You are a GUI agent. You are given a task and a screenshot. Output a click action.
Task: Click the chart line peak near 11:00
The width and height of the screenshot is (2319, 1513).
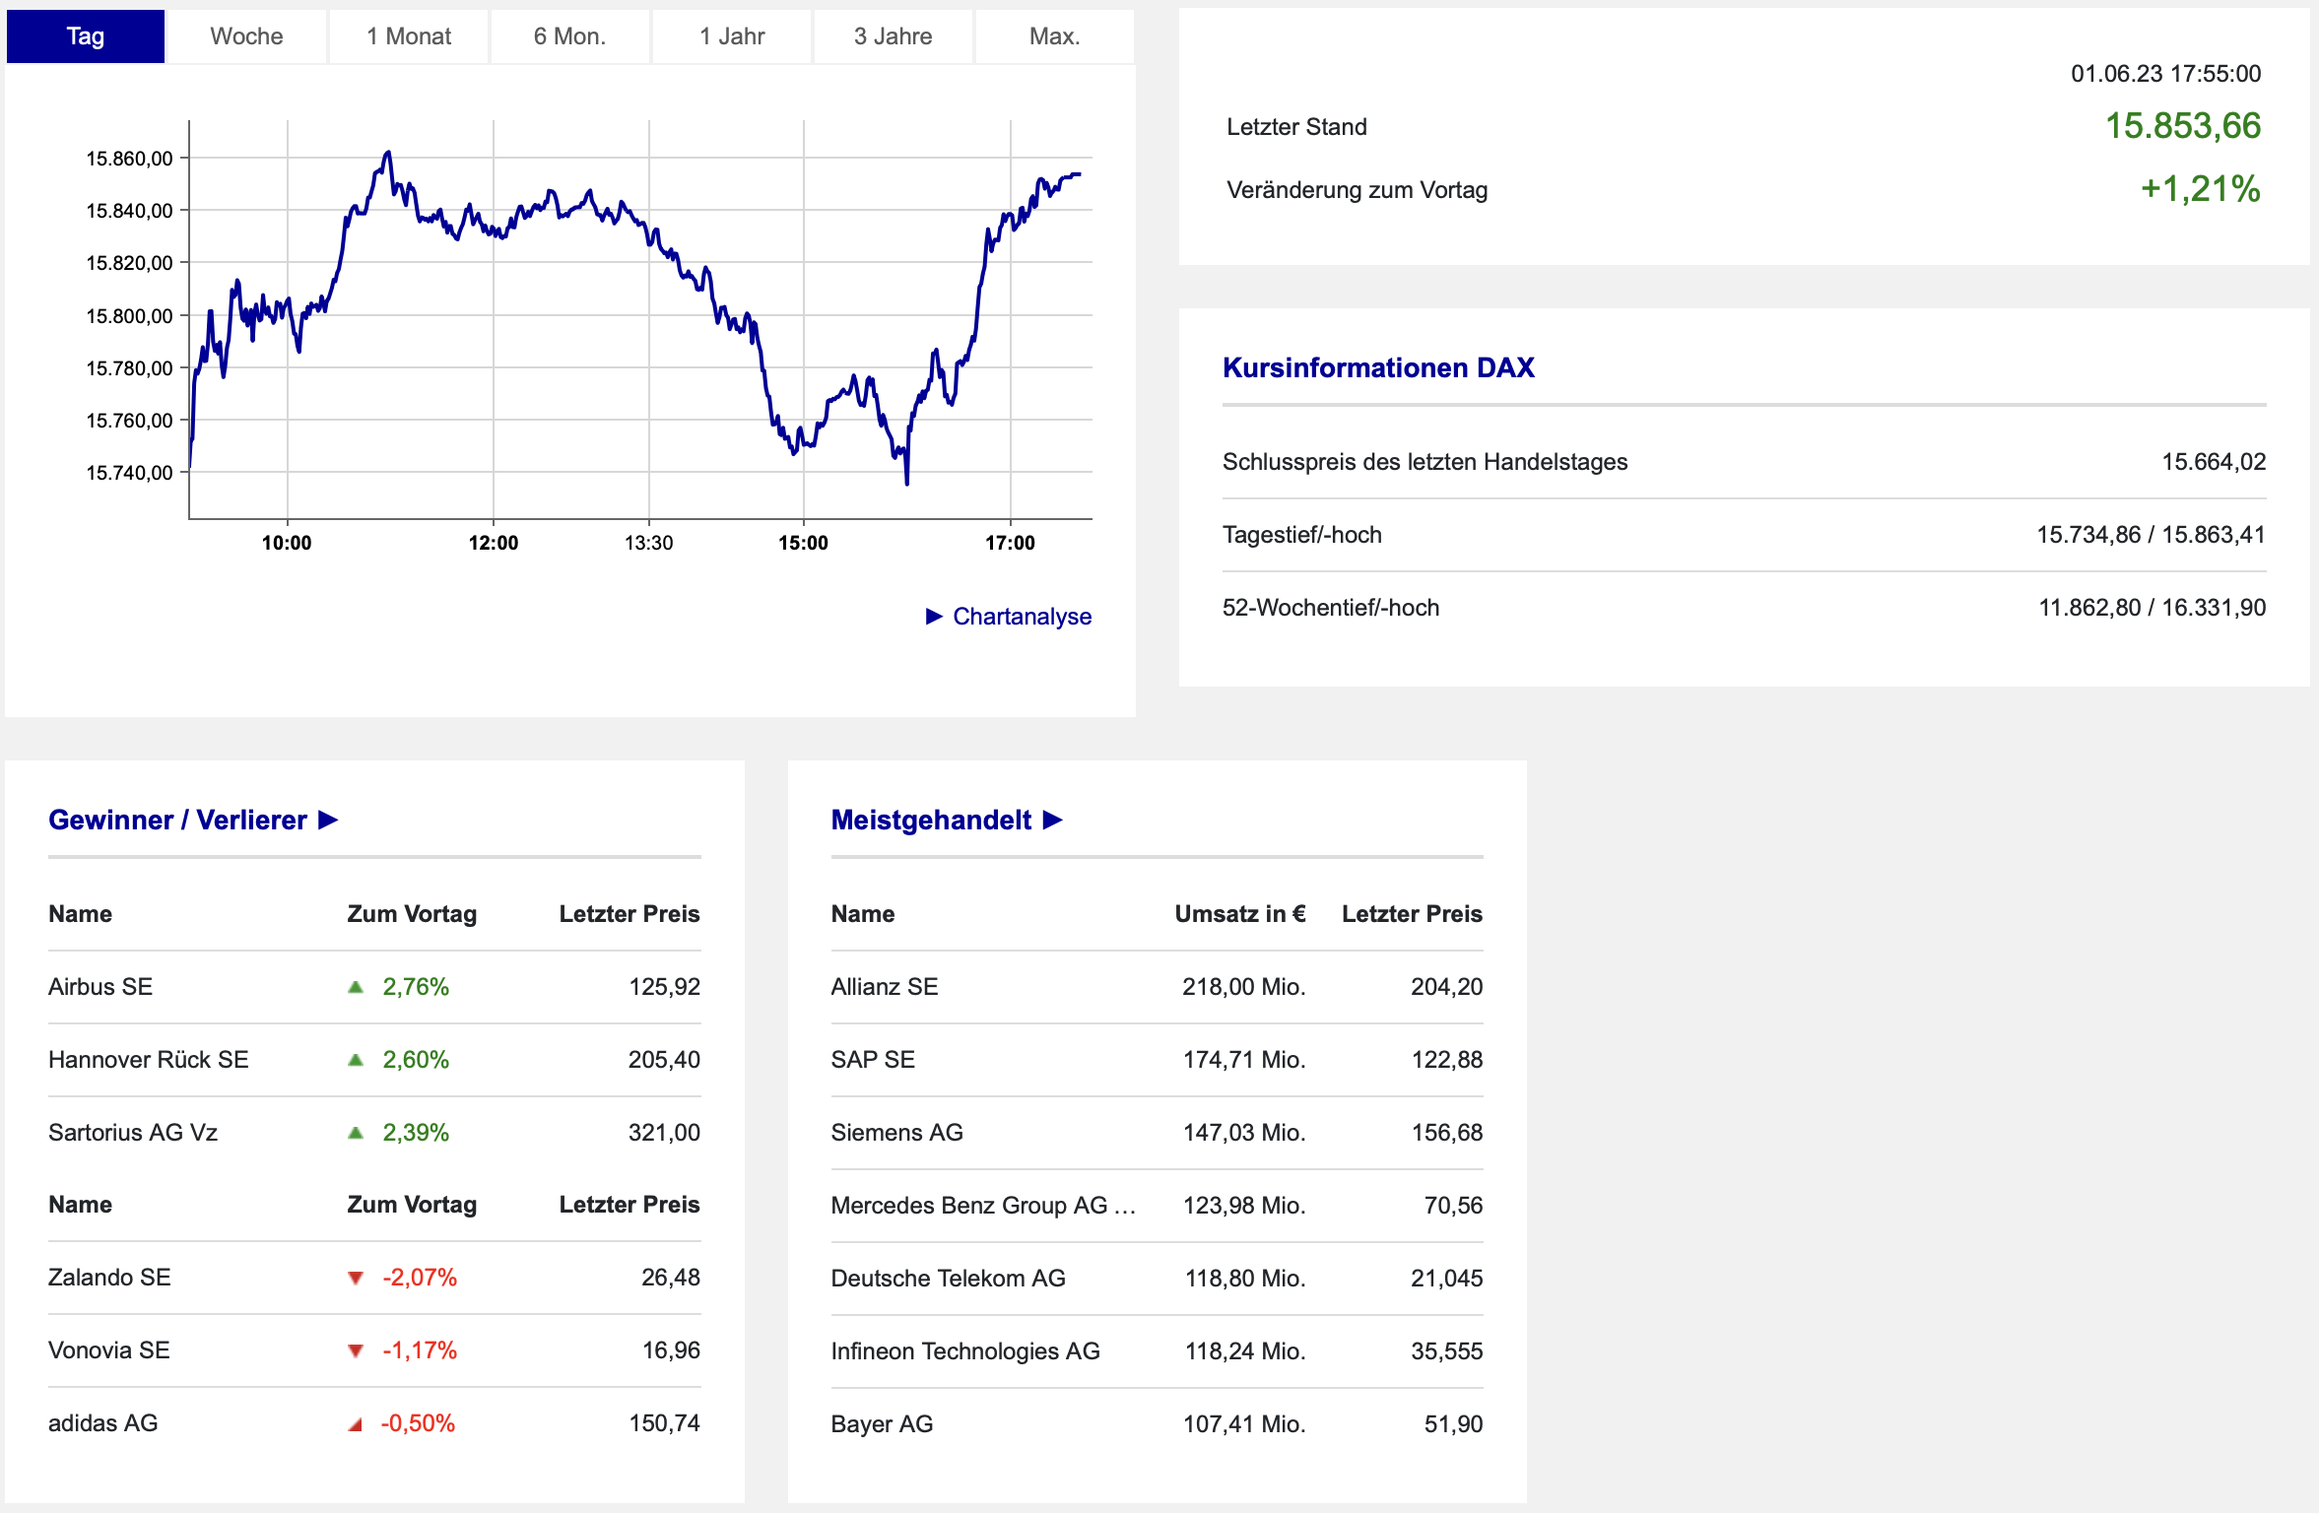click(x=388, y=153)
